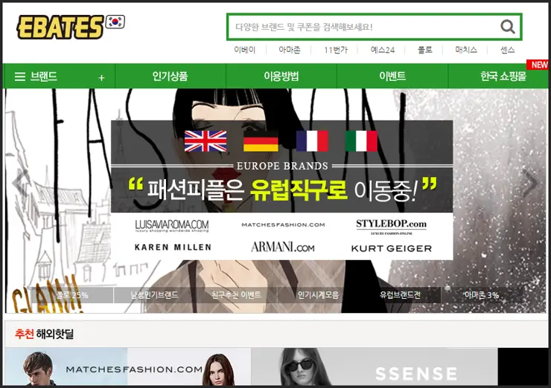
Task: Open the 매치스 quick link
Action: [466, 50]
